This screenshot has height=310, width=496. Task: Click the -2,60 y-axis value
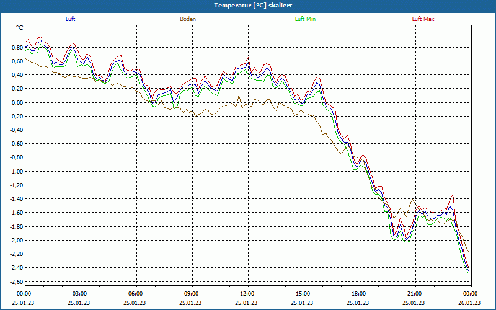pyautogui.click(x=17, y=282)
